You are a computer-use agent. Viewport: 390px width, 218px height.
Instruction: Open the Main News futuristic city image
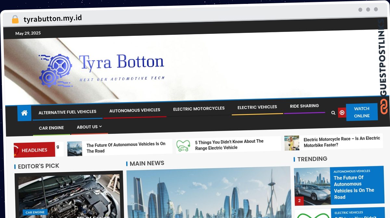(208, 192)
